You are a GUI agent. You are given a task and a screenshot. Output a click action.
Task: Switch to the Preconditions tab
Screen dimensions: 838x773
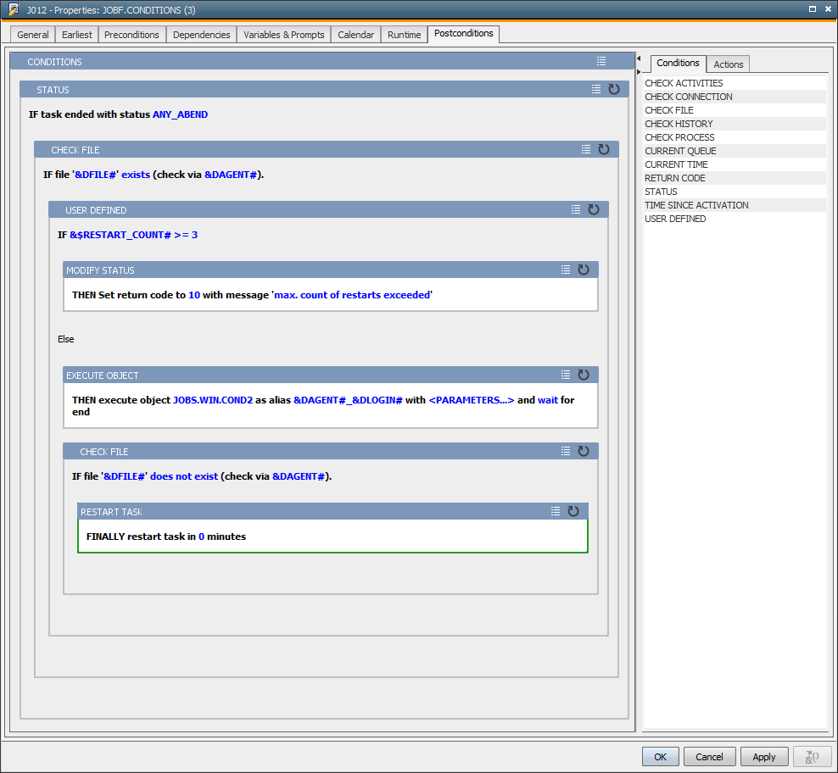tap(131, 35)
